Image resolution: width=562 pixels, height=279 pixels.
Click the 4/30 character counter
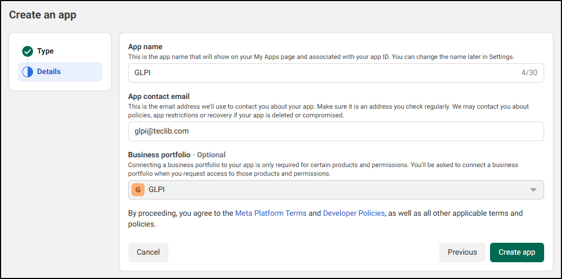pos(528,73)
